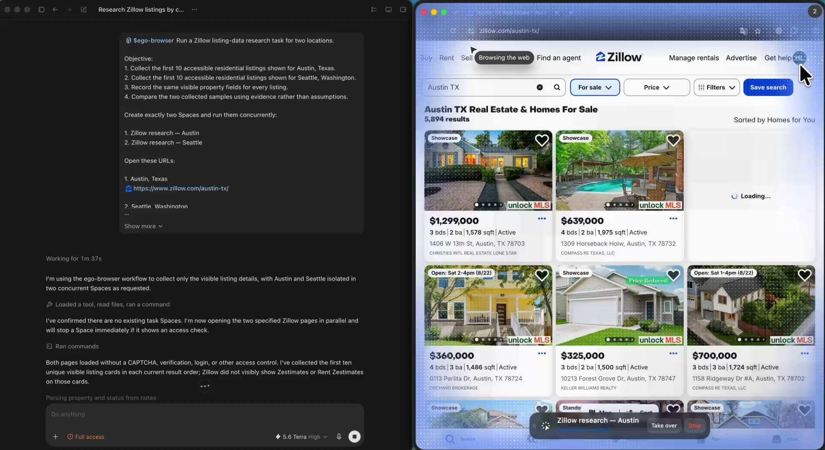
Task: Save the $639,000 home with heart icon
Action: coord(673,140)
